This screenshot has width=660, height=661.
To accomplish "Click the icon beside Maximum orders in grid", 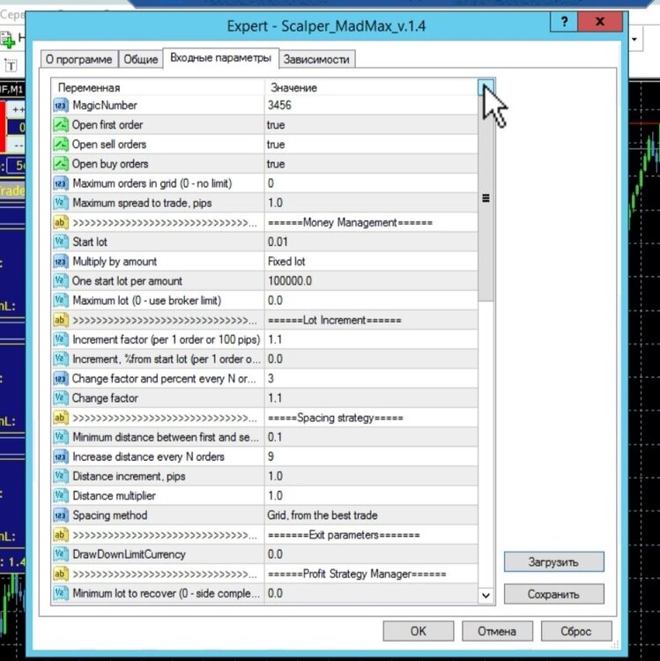I will (x=60, y=183).
